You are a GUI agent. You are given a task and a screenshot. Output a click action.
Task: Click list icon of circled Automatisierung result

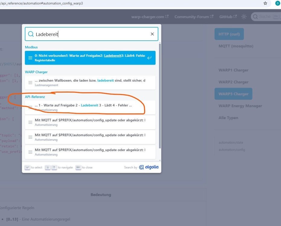click(x=30, y=107)
